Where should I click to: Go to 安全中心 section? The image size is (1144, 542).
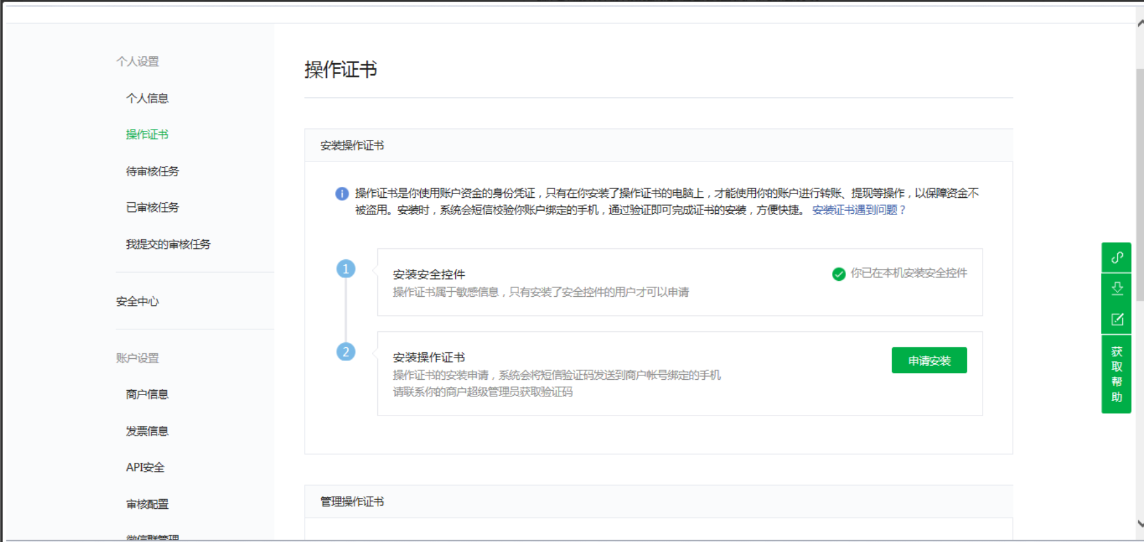[137, 301]
